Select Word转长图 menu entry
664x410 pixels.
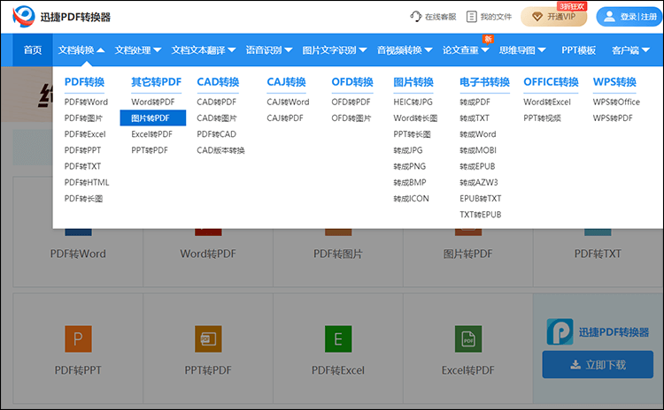[x=415, y=118]
